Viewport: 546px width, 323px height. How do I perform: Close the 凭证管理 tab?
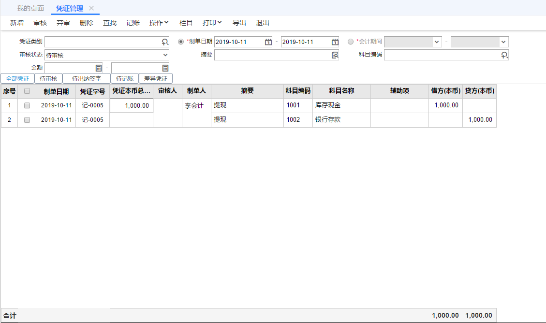[x=91, y=8]
